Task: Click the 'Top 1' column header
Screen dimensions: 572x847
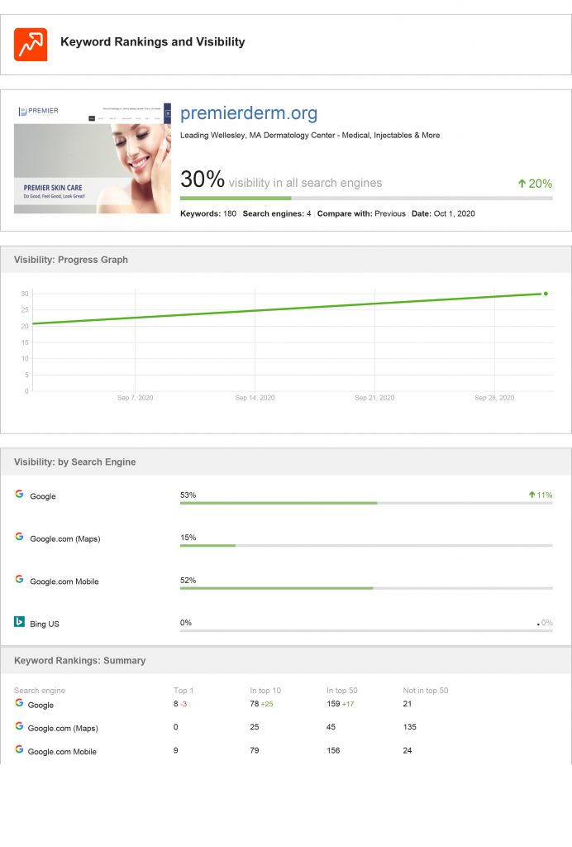Action: click(184, 691)
